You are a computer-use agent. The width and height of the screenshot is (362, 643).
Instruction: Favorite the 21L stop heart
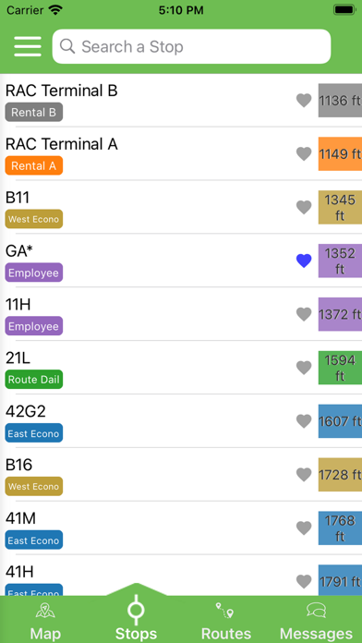click(304, 368)
